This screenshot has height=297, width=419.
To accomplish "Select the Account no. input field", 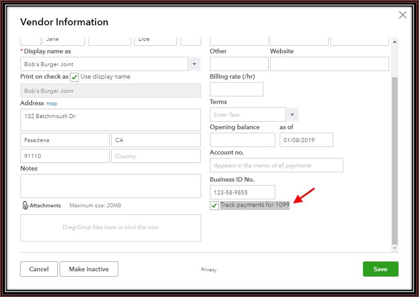I will point(276,165).
